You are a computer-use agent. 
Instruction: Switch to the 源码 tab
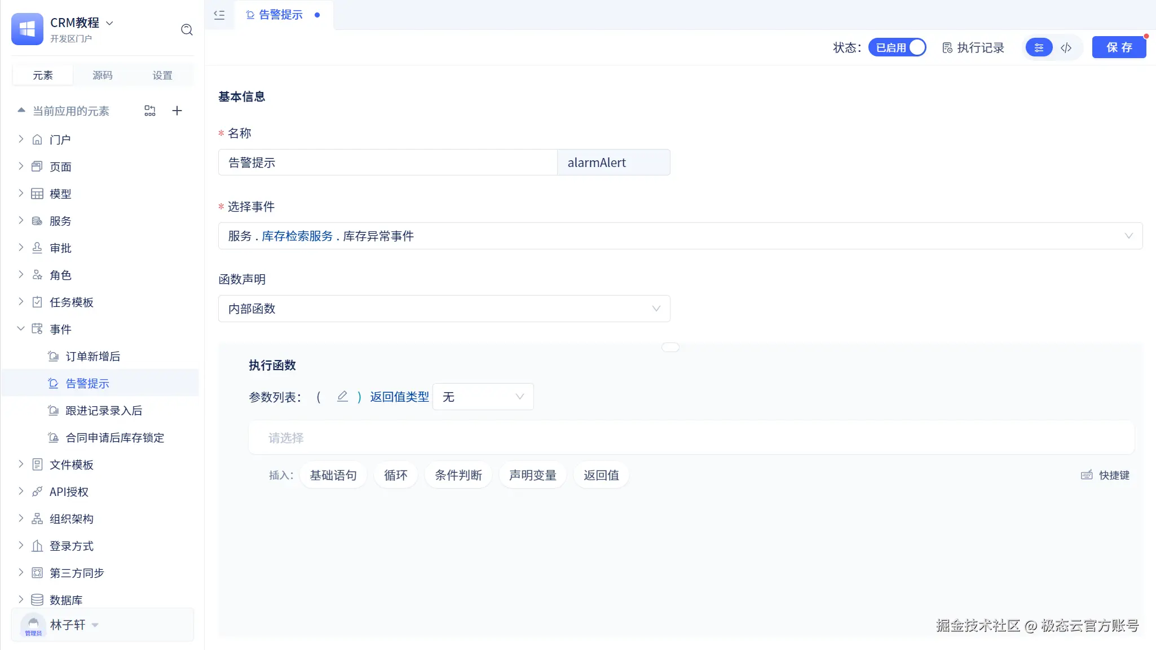103,75
